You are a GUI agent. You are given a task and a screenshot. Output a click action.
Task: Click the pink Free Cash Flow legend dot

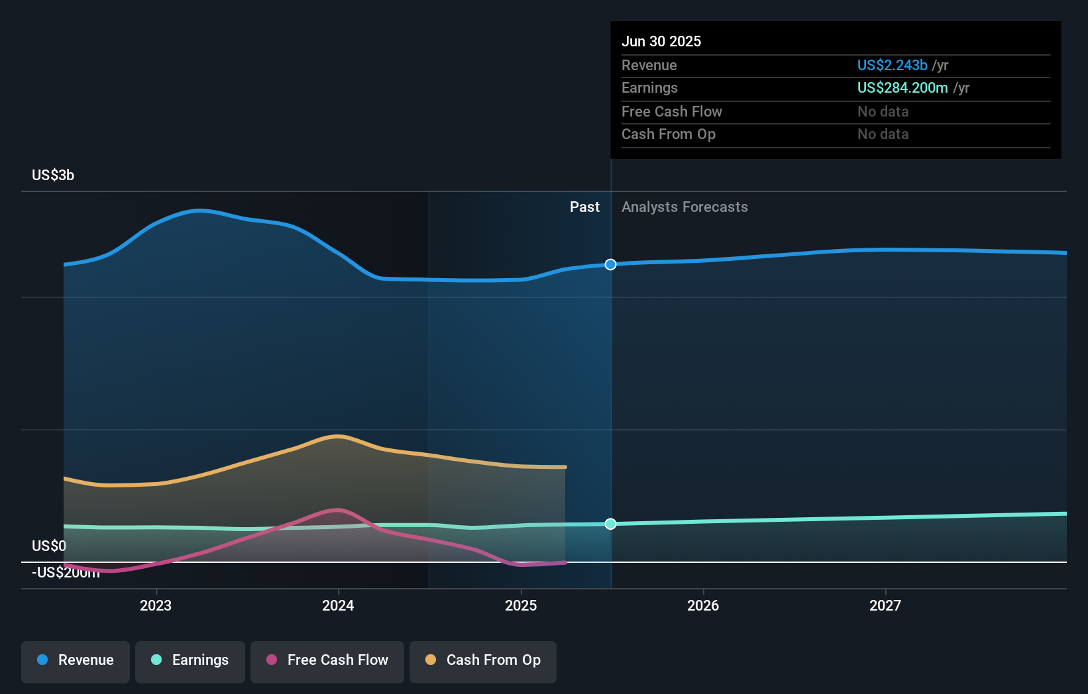tap(272, 660)
